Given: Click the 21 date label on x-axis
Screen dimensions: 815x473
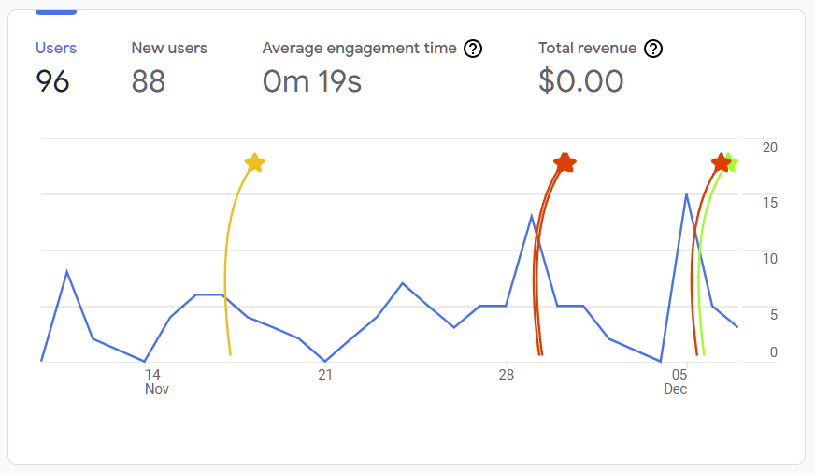Looking at the screenshot, I should point(325,375).
